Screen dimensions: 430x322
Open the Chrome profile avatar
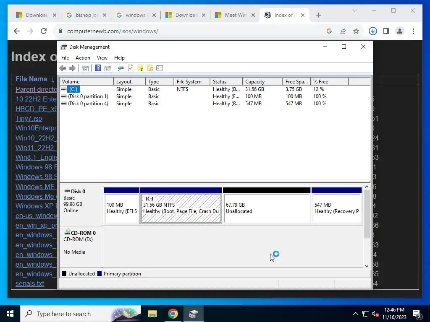[x=400, y=31]
